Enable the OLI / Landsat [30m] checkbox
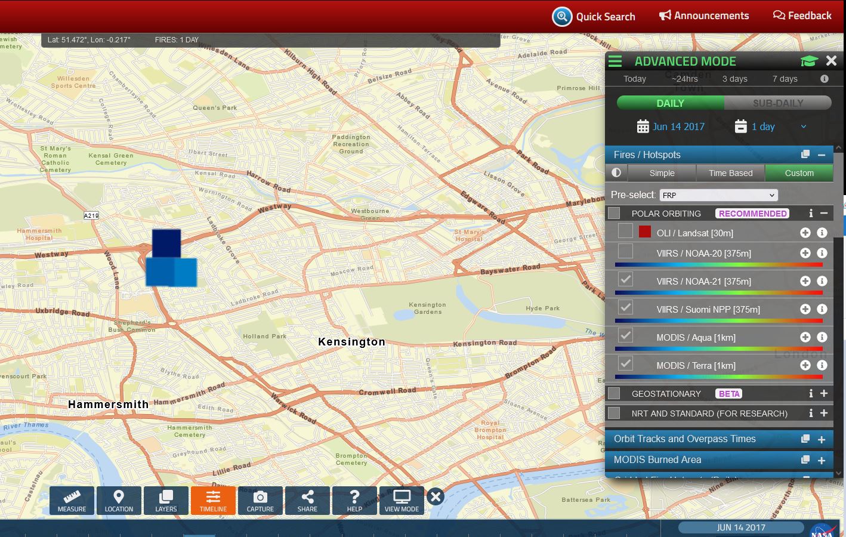 (x=625, y=231)
